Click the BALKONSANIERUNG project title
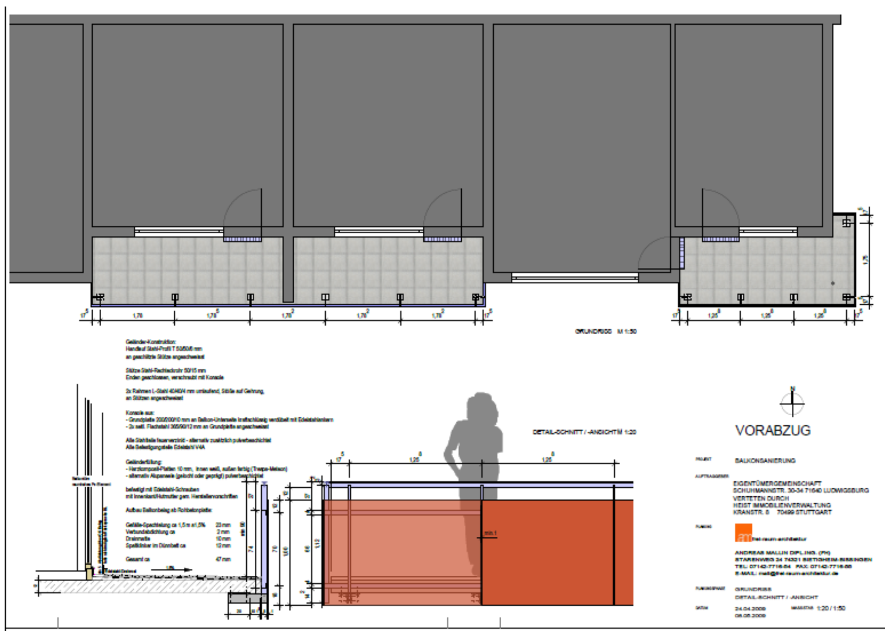 click(x=765, y=460)
